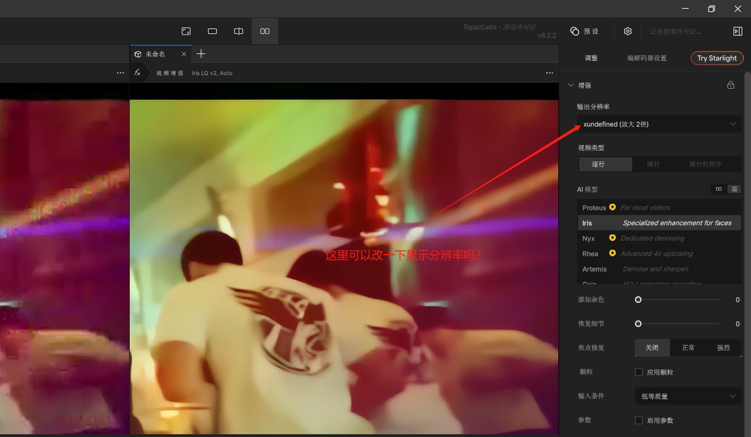
Task: Select the split-view comparison layout icon
Action: click(239, 31)
